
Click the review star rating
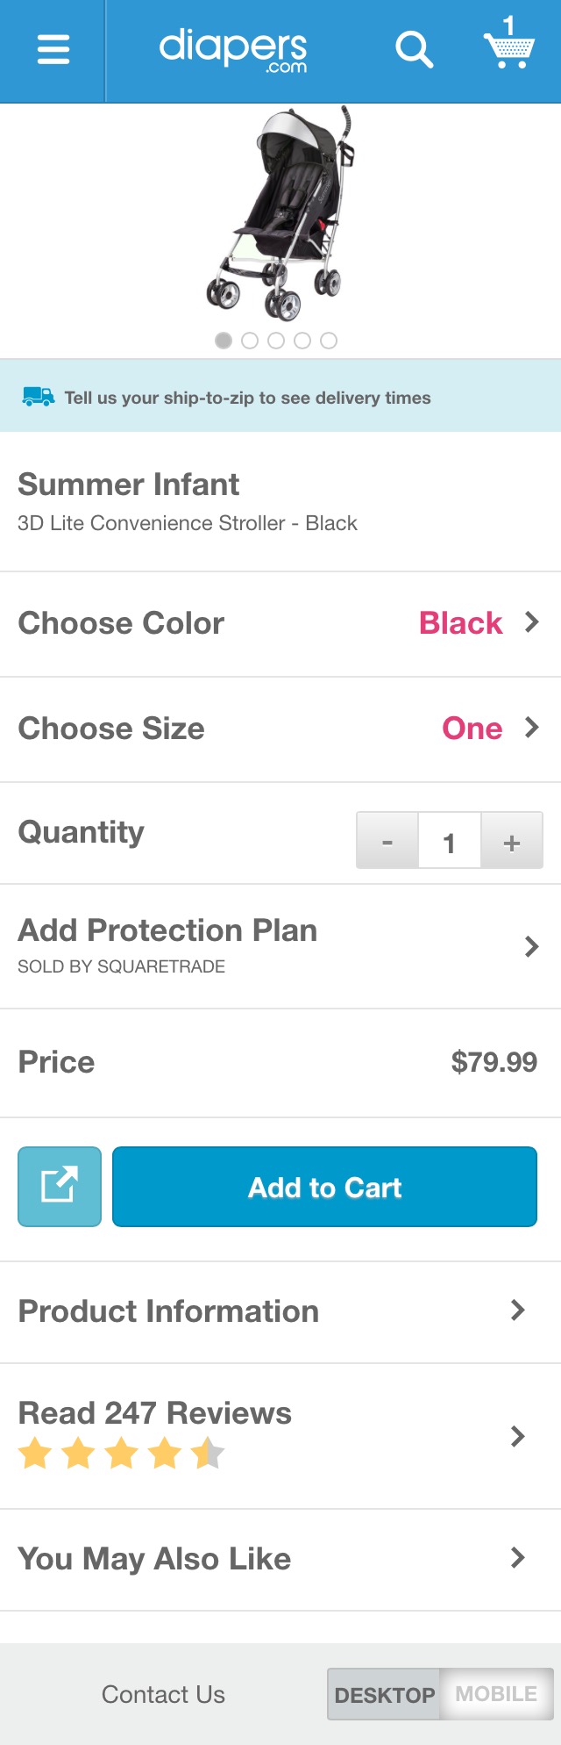point(121,1454)
